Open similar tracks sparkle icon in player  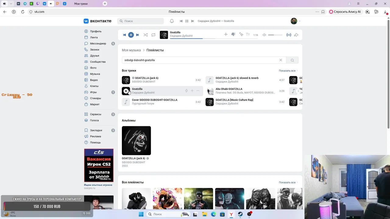click(x=241, y=34)
